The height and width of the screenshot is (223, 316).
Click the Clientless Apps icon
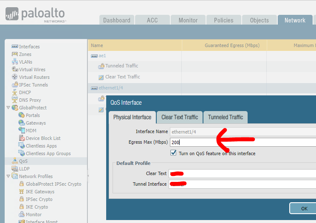(x=22, y=145)
